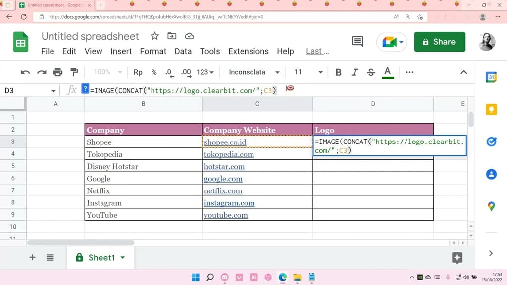Collapse the header menus with chevron

tap(463, 72)
